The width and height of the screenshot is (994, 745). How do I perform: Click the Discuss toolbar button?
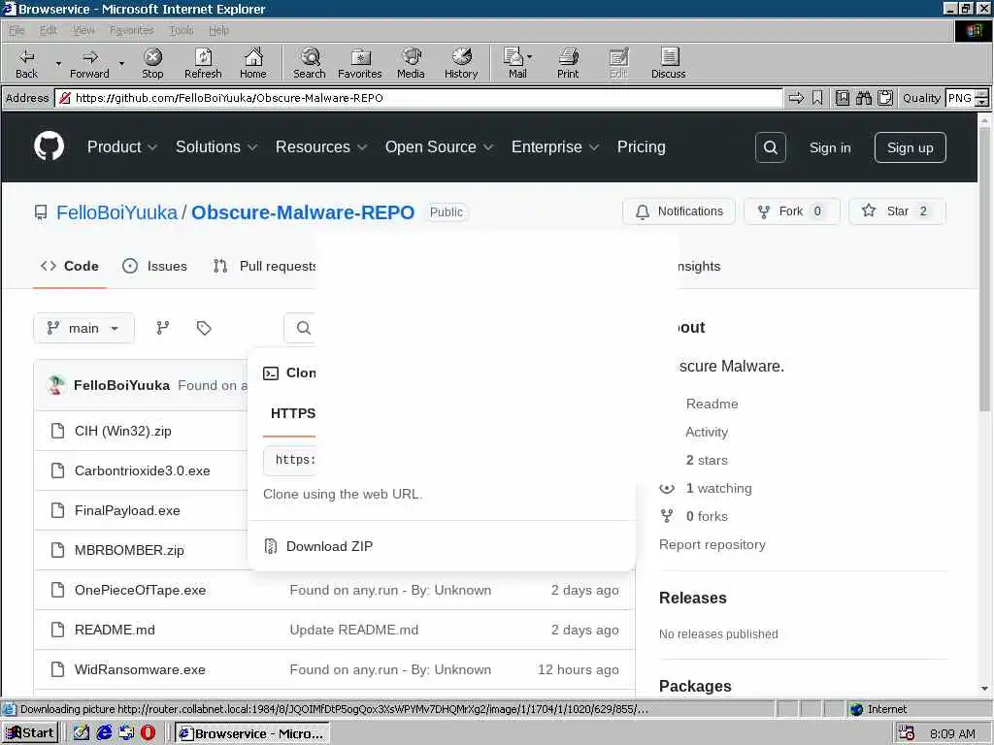point(668,63)
